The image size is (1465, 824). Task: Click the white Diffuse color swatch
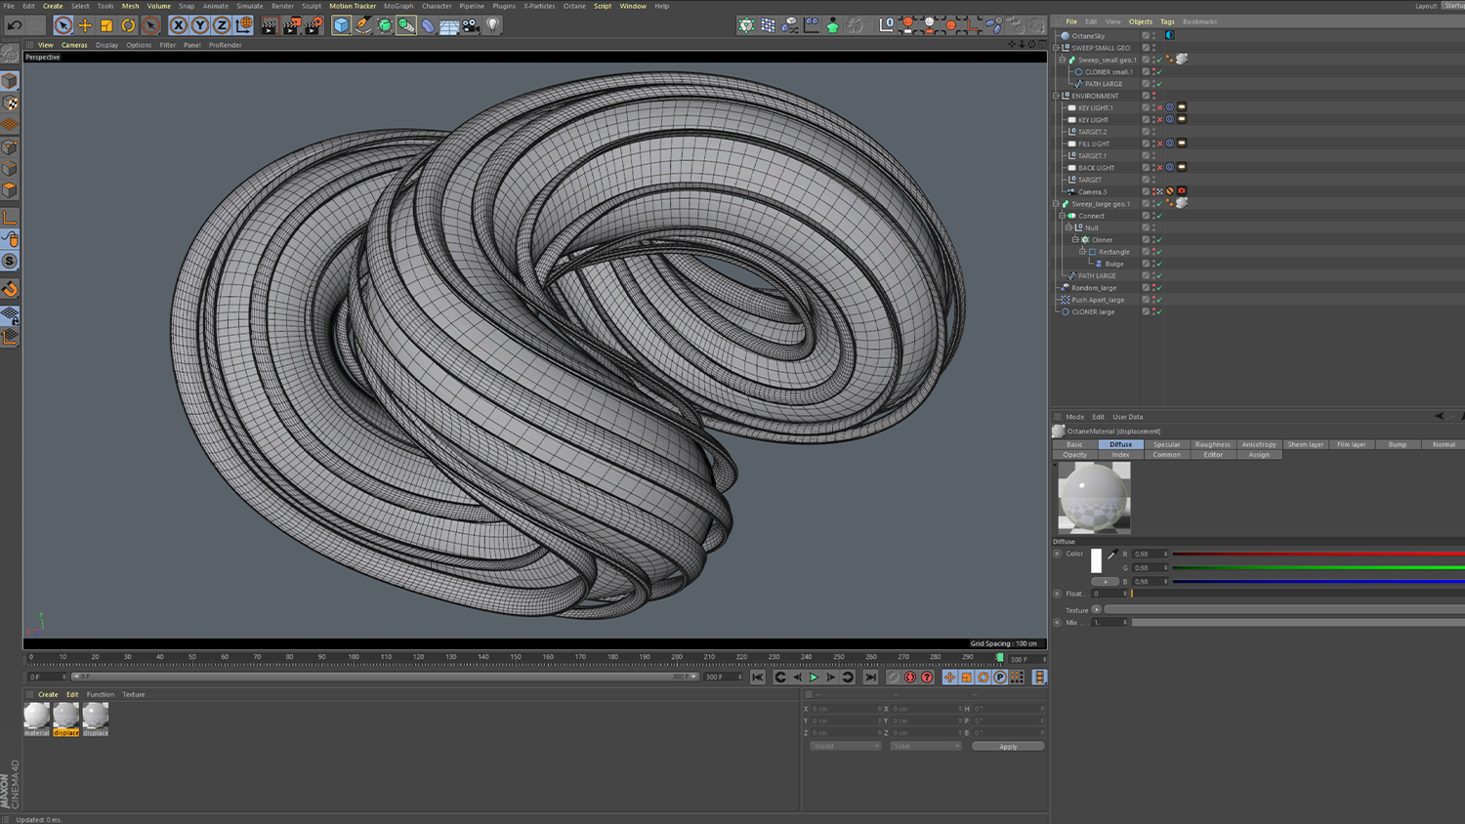(x=1096, y=560)
